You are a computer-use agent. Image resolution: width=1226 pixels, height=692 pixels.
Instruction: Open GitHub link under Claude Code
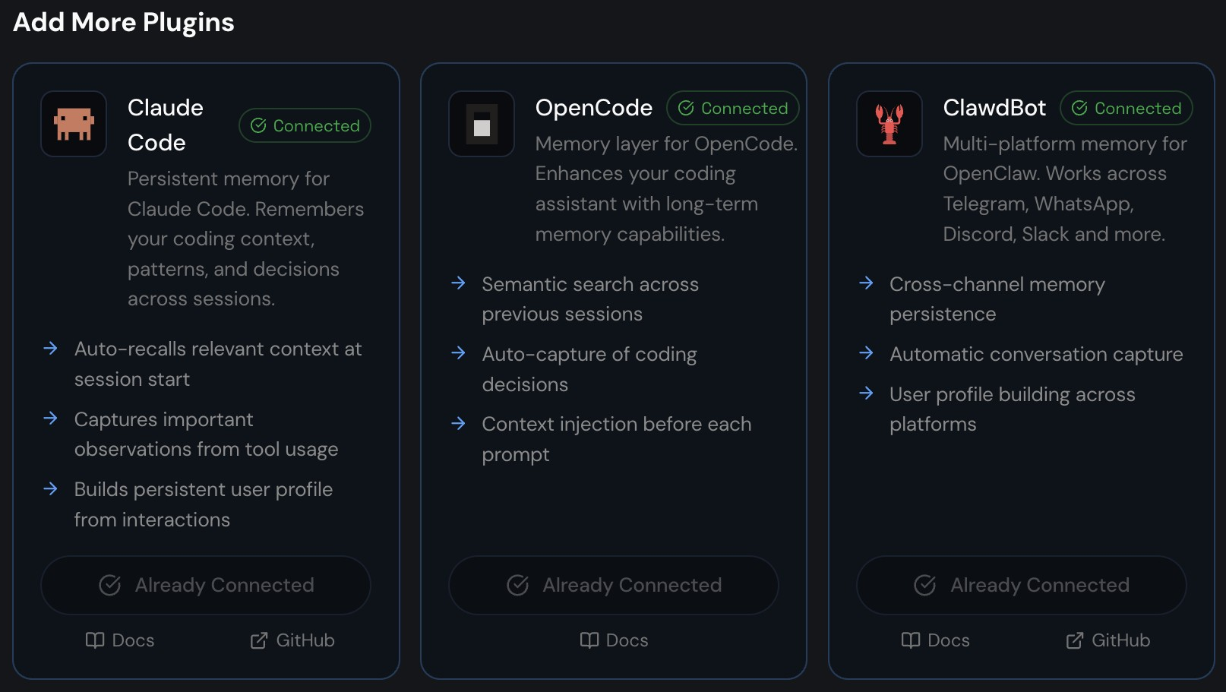pos(292,640)
